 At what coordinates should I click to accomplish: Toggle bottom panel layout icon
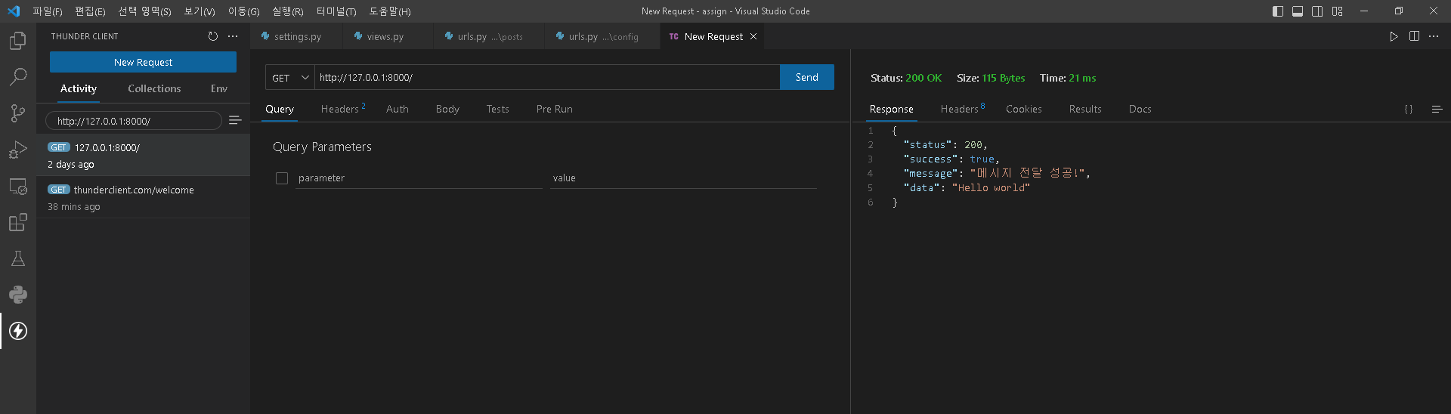pyautogui.click(x=1298, y=11)
